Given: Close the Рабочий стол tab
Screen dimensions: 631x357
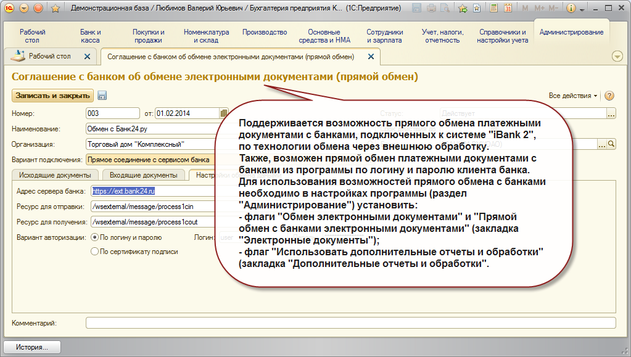Looking at the screenshot, I should 87,57.
